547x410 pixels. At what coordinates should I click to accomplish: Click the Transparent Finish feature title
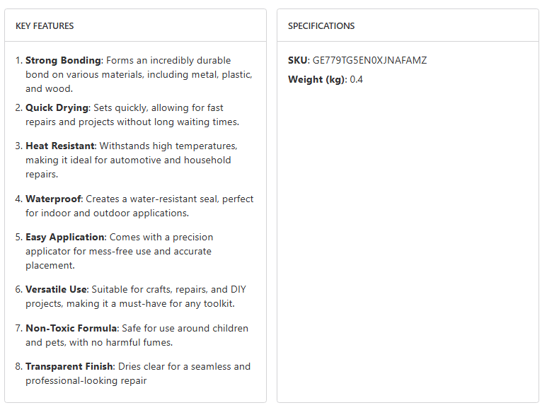click(x=69, y=367)
